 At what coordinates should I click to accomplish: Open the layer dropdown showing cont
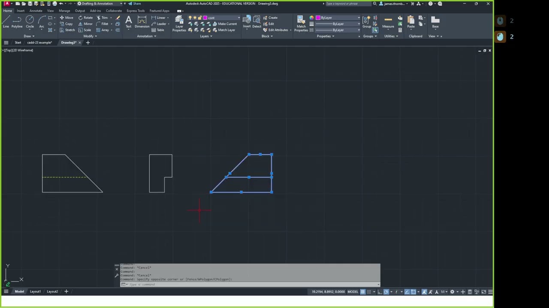(221, 18)
